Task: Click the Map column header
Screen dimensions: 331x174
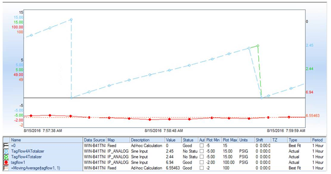Action: point(118,140)
